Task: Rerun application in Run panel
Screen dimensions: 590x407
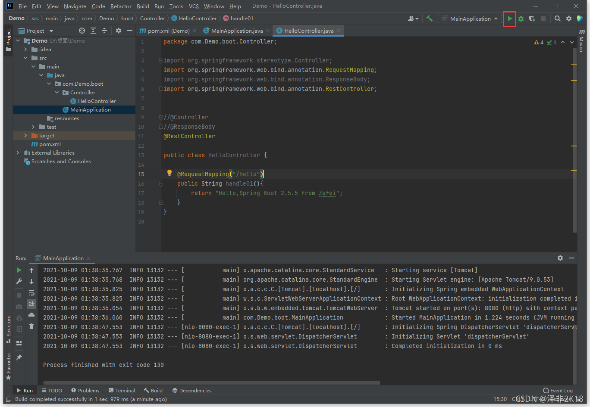Action: pos(19,270)
